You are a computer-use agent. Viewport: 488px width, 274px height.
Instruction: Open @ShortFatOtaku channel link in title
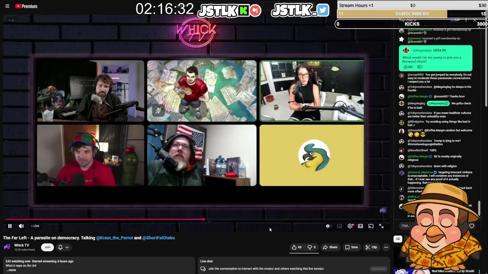tap(158, 238)
